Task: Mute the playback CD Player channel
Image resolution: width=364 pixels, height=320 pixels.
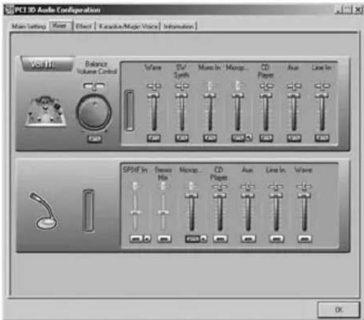Action: [266, 138]
